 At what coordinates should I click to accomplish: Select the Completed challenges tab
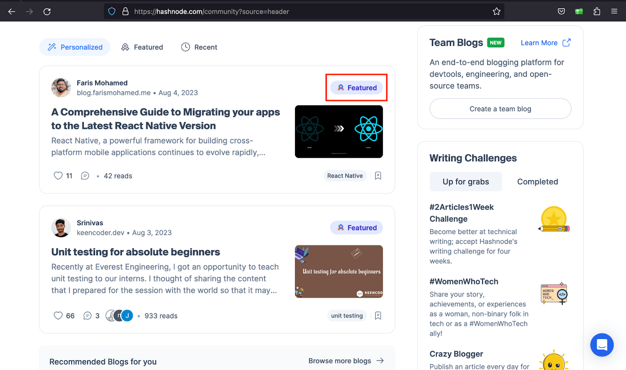click(538, 182)
